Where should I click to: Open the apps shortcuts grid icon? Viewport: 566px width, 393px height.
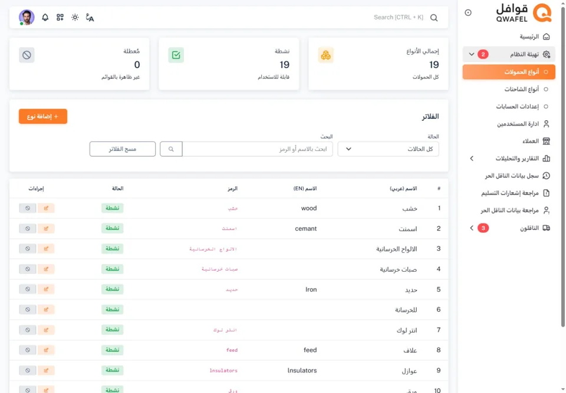click(x=60, y=17)
